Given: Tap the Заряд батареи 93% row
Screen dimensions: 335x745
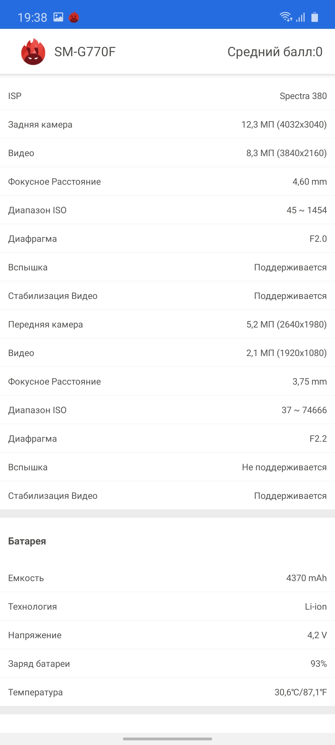Looking at the screenshot, I should [x=167, y=664].
